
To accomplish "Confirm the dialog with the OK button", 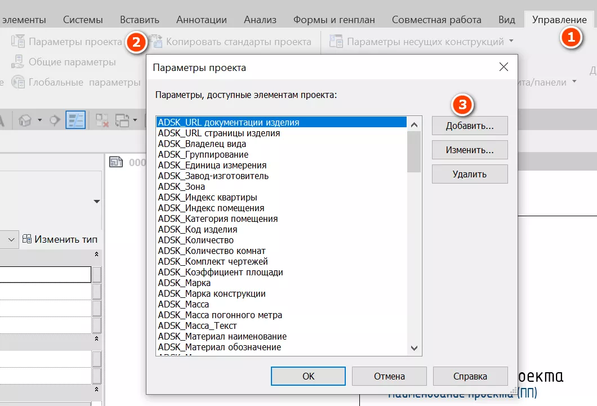I will click(x=308, y=376).
